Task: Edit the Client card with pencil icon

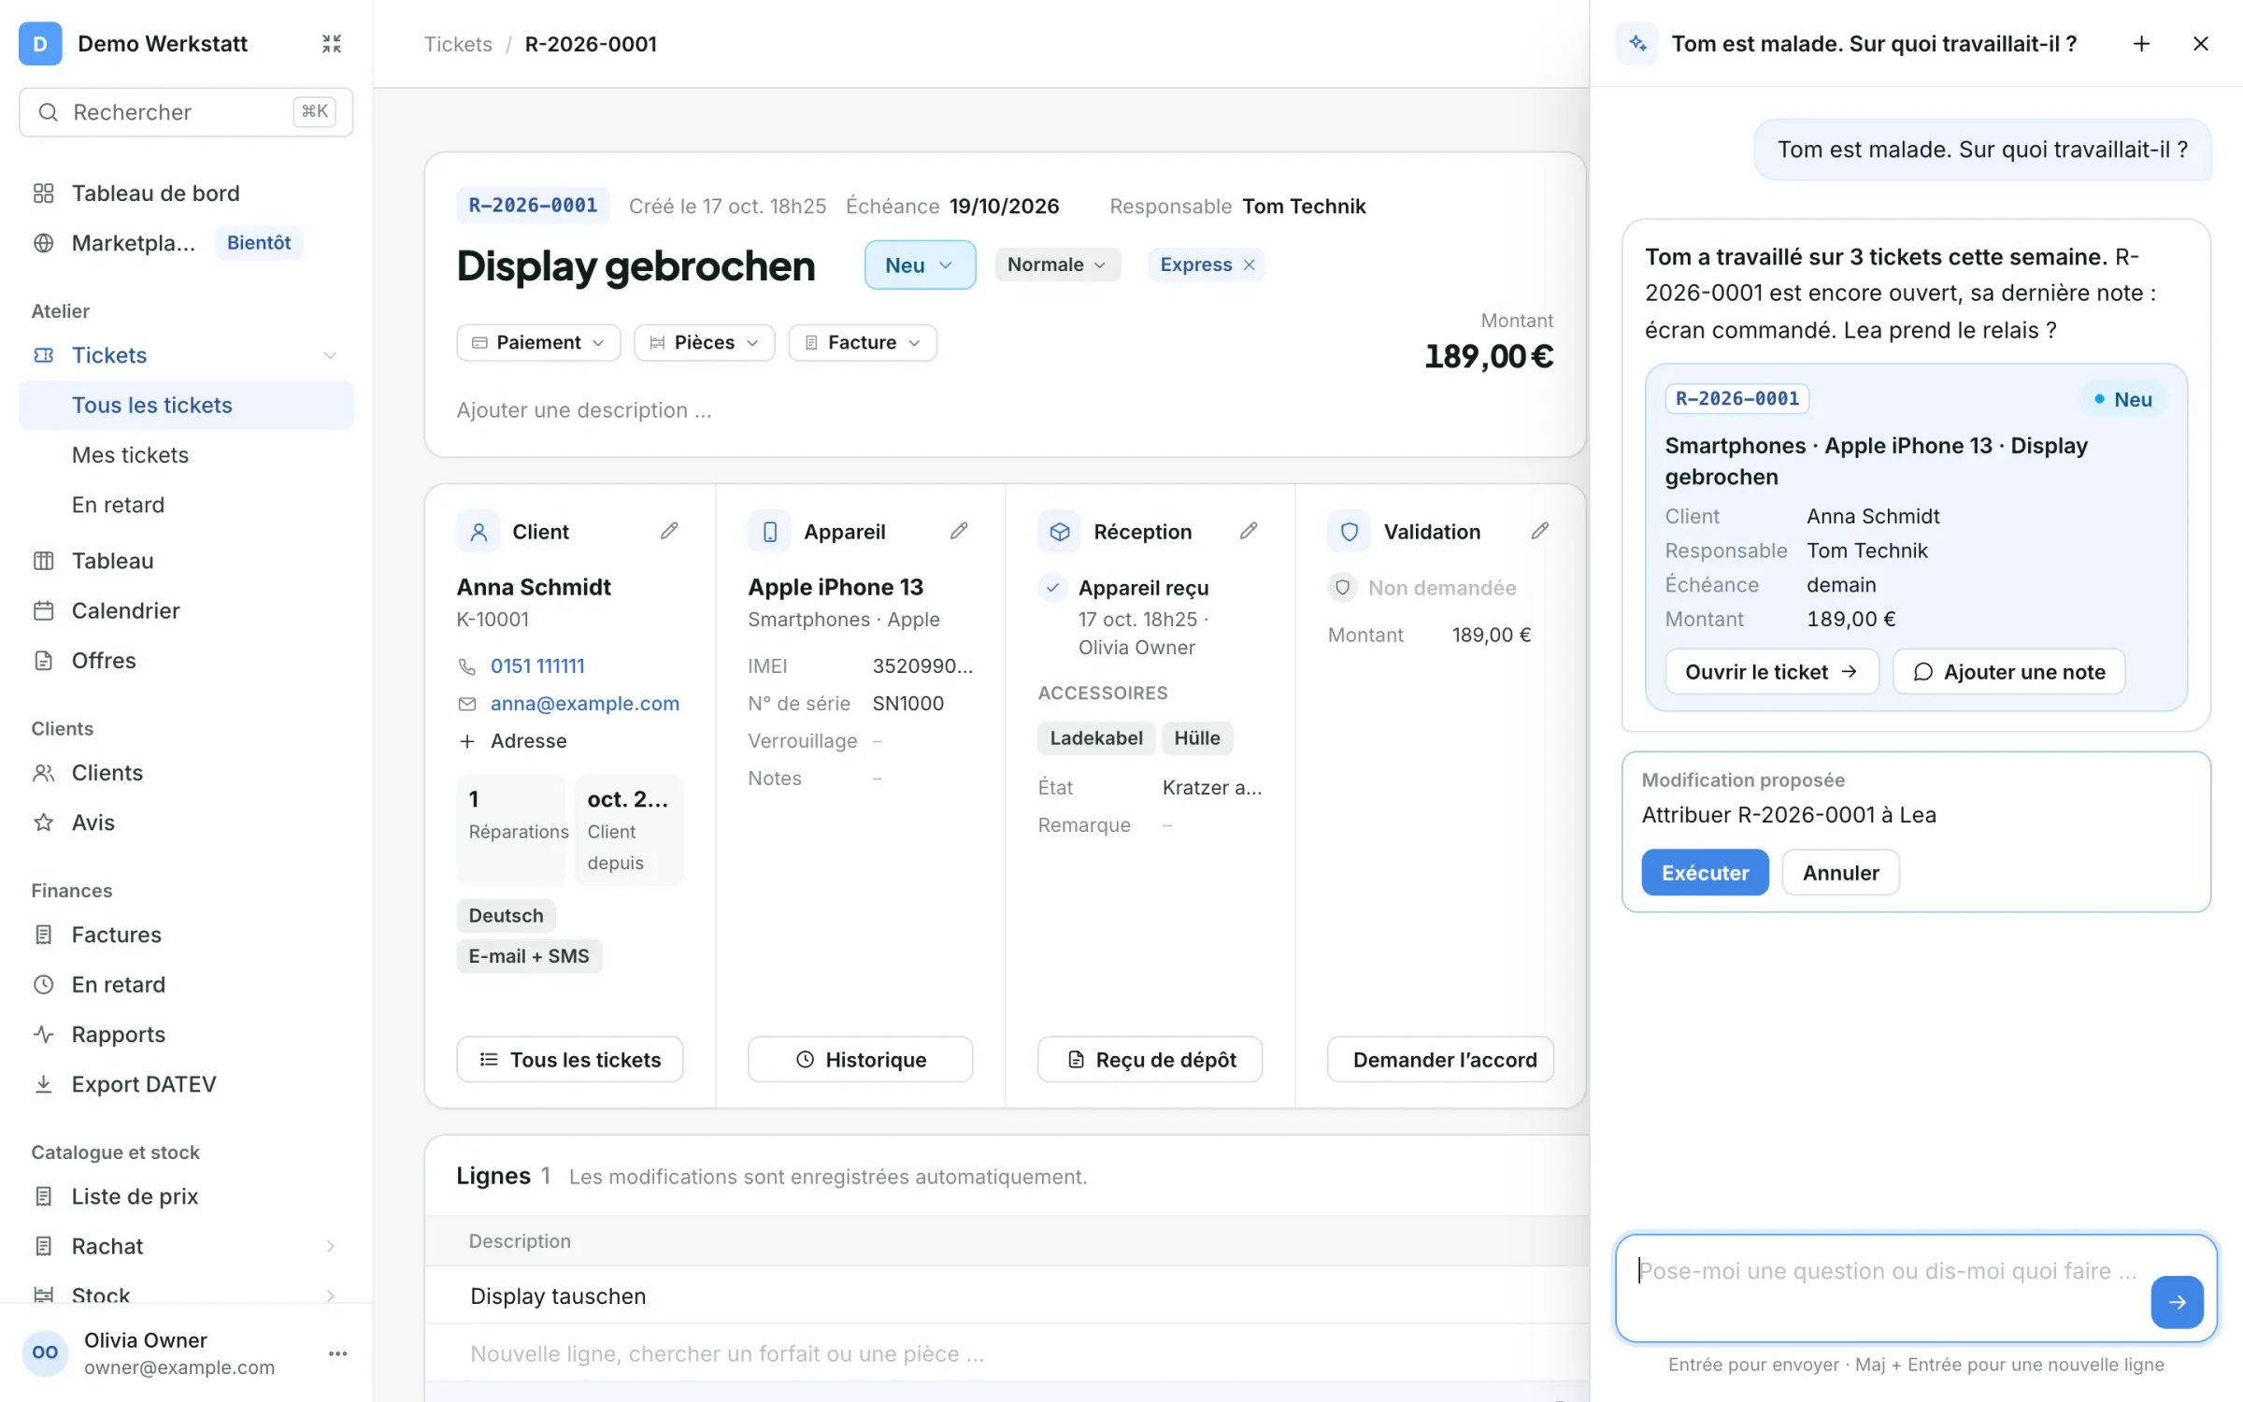Action: (669, 531)
